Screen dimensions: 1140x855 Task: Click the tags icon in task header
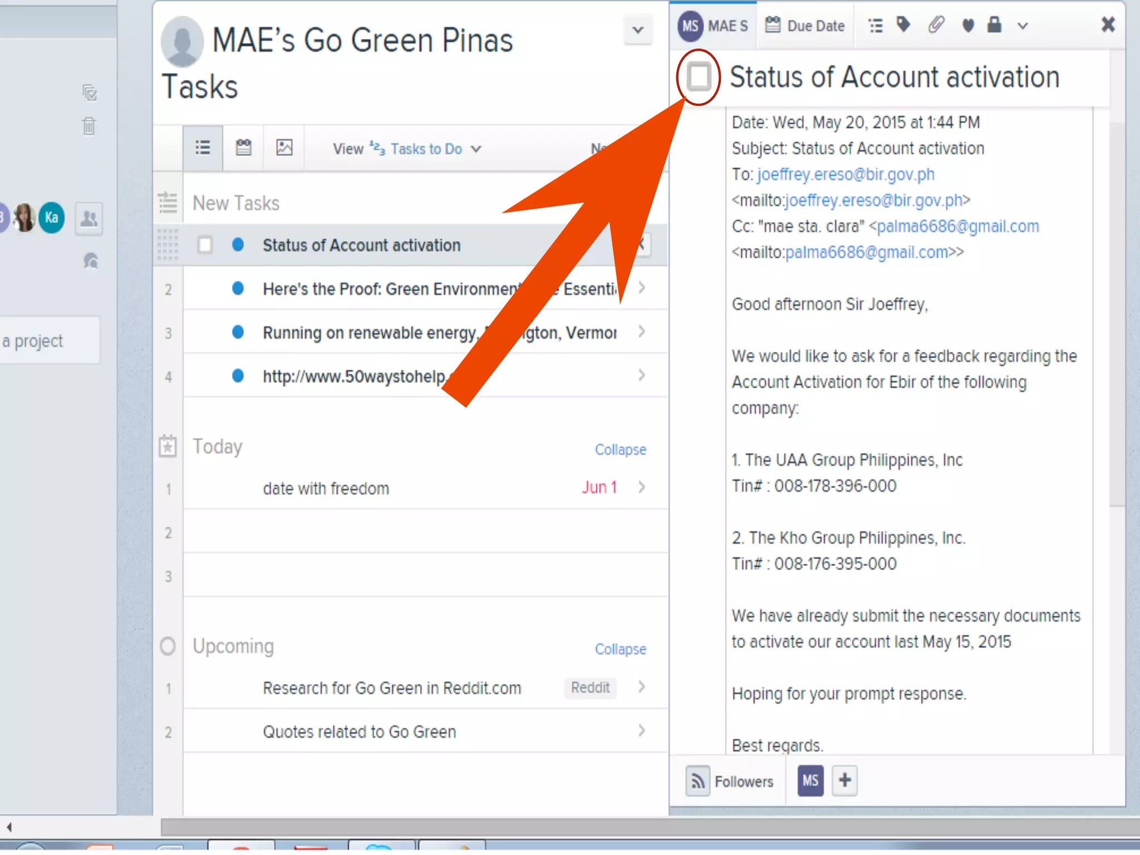(903, 25)
